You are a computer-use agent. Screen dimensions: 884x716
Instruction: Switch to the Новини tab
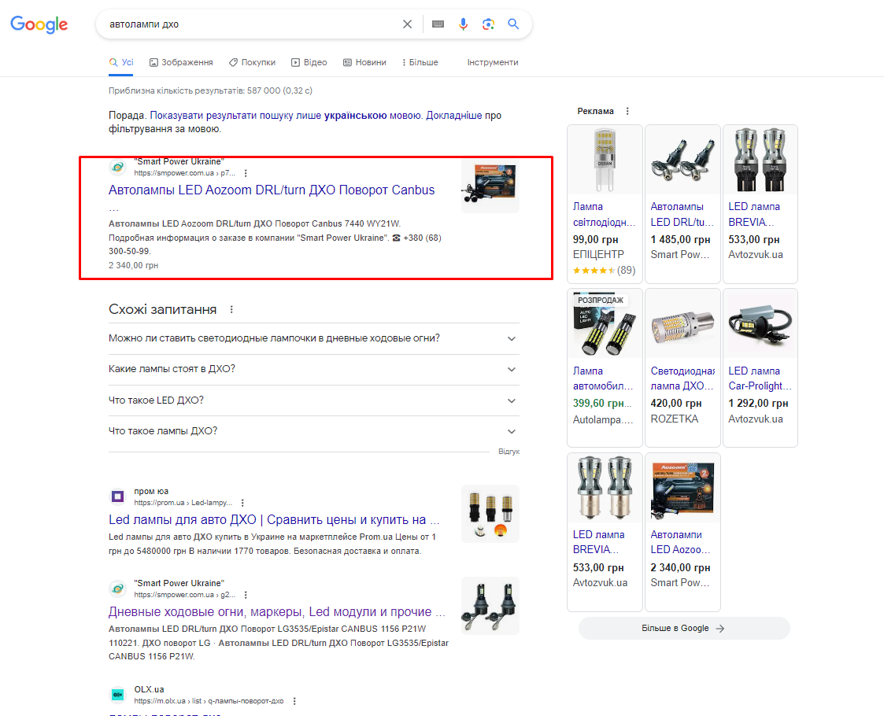[364, 62]
